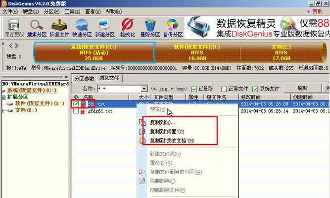Open the 分区(P) menu
Image resolution: width=330 pixels, height=198 pixels.
[x=51, y=11]
